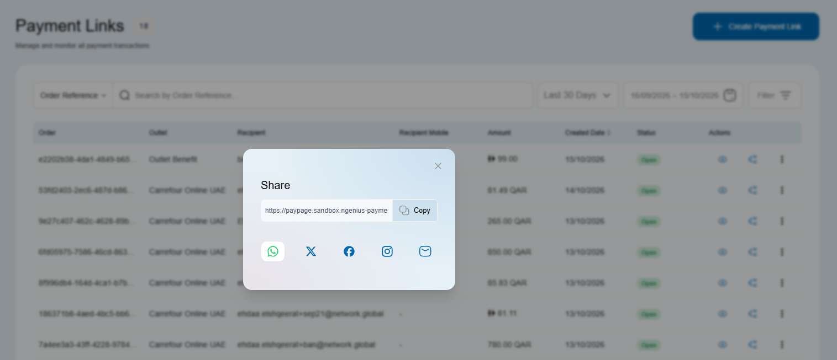
Task: Click amount 780.00 QAR
Action: click(x=509, y=345)
